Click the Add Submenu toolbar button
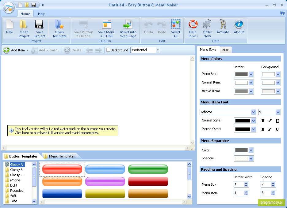This screenshot has width=287, height=208. coord(45,50)
